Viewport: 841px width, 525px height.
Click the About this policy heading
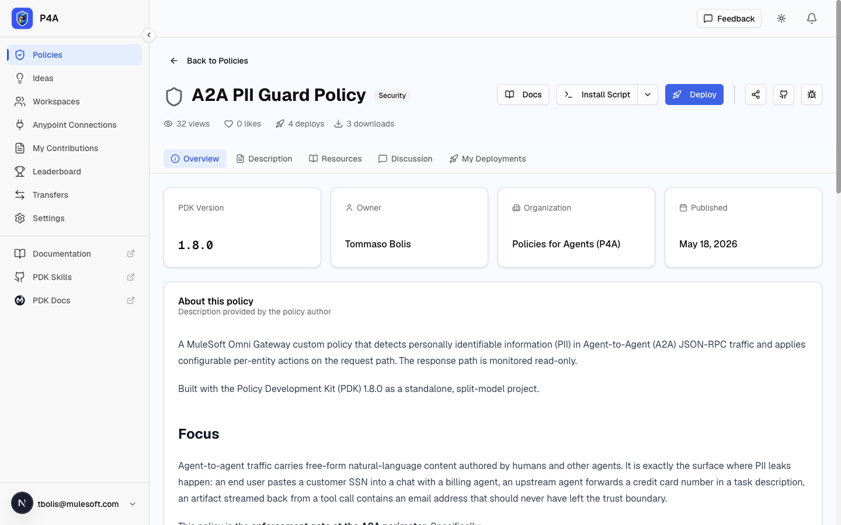216,301
